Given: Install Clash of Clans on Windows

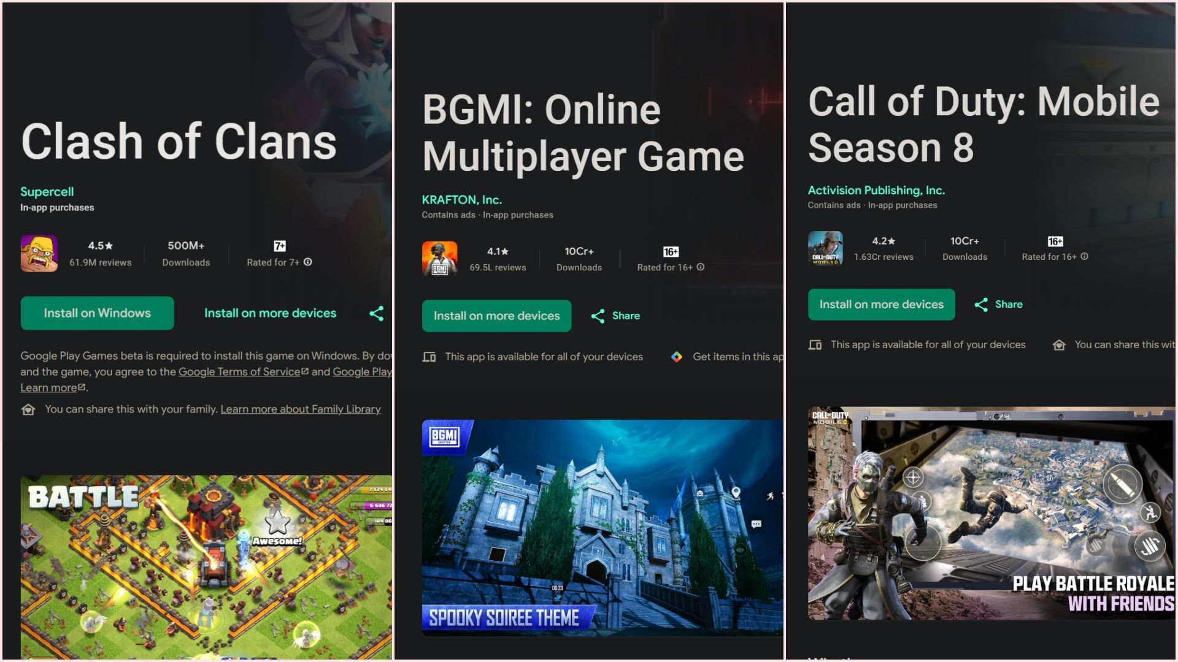Looking at the screenshot, I should [97, 313].
